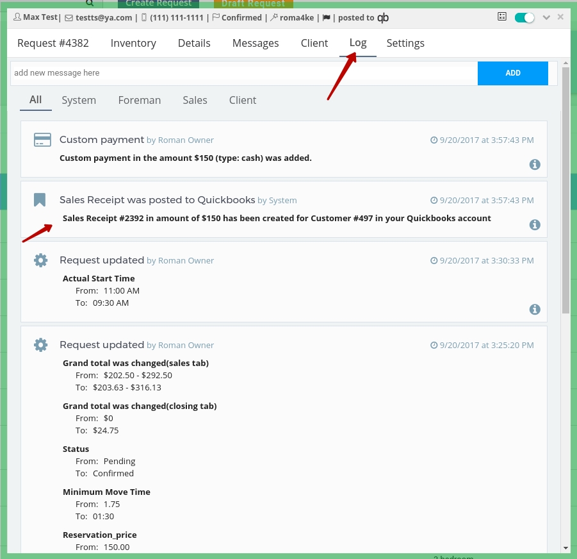Image resolution: width=577 pixels, height=559 pixels.
Task: Click 'by Roman Owner' on Custom payment entry
Action: tap(180, 140)
